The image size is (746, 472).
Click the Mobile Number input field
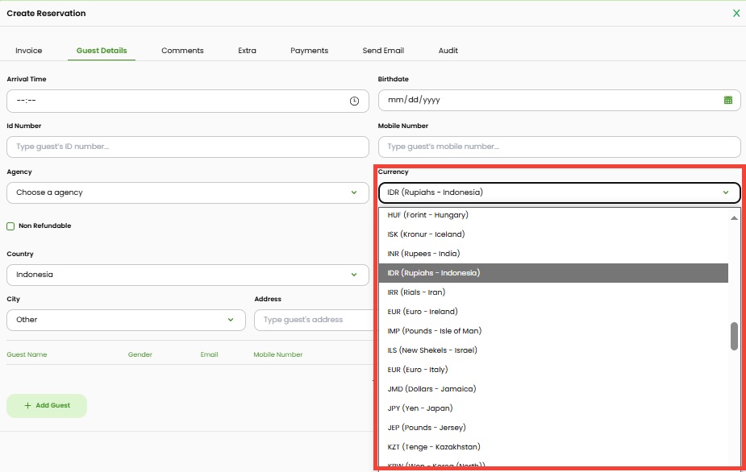coord(560,147)
